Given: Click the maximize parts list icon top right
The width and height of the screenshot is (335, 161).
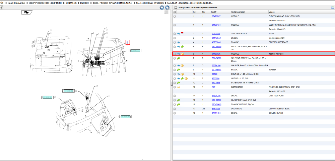Looking at the screenshot, I should (332, 7).
